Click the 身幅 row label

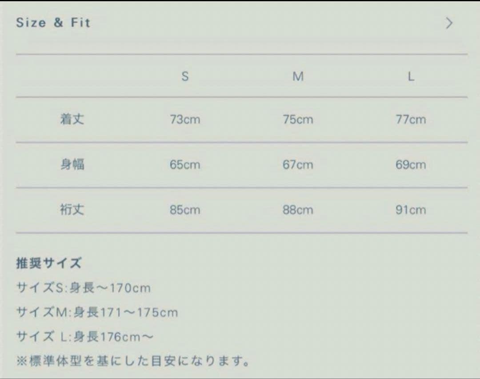click(x=72, y=165)
